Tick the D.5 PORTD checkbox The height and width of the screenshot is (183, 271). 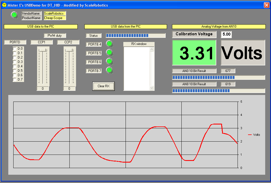(x=15, y=71)
